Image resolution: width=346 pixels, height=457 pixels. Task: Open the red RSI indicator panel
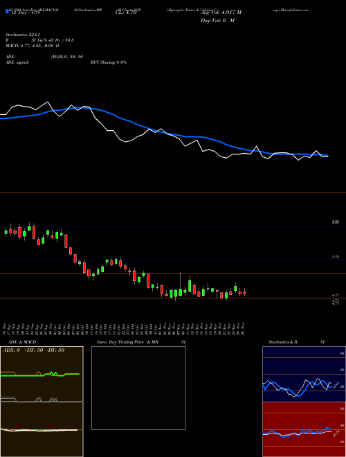pos(304,429)
